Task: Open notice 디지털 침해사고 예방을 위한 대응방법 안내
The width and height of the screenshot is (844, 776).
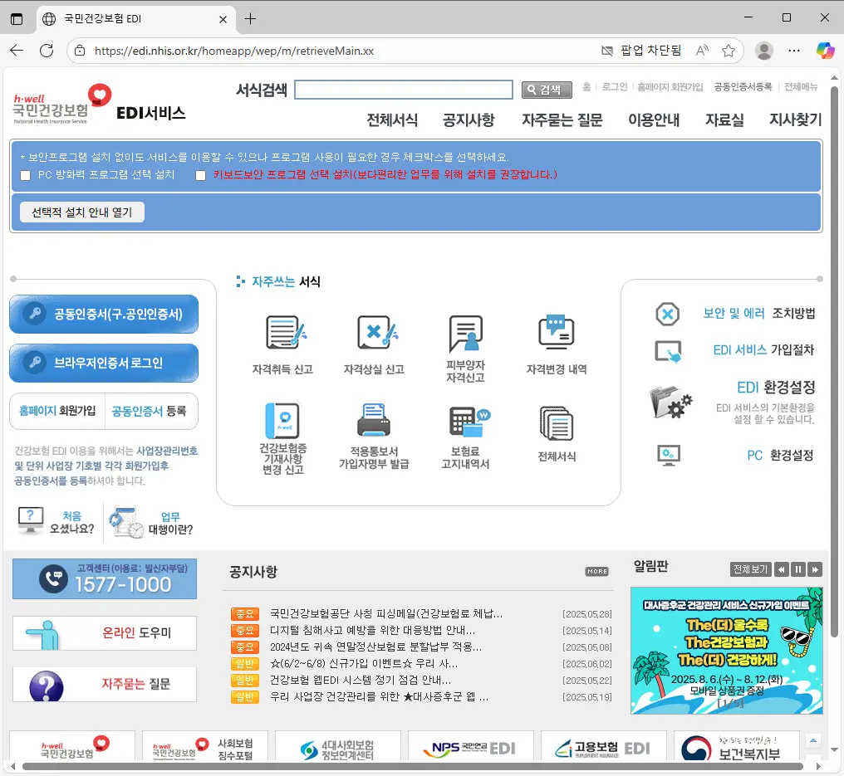Action: 372,630
